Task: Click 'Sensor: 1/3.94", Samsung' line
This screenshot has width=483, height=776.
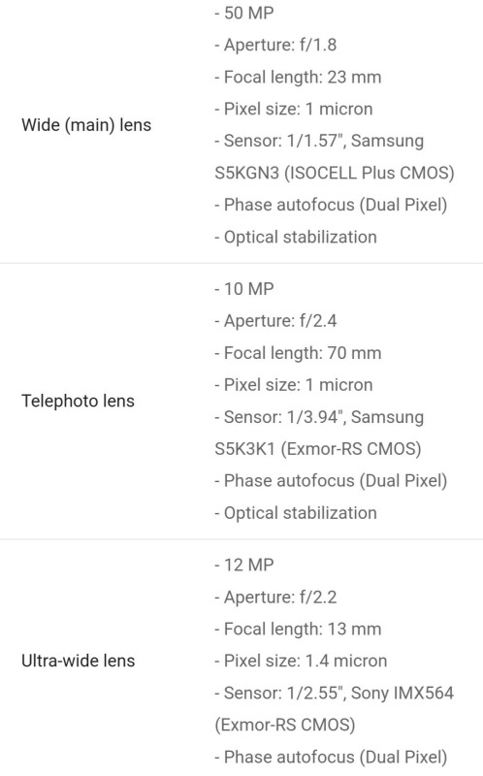Action: tap(319, 417)
